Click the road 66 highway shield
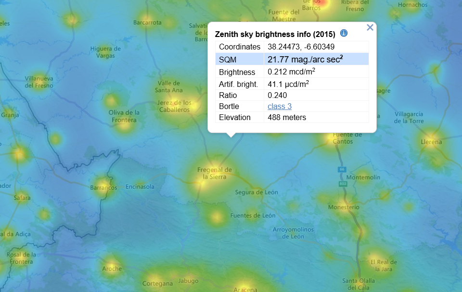Screen dimensions: 462x292 pyautogui.click(x=342, y=170)
